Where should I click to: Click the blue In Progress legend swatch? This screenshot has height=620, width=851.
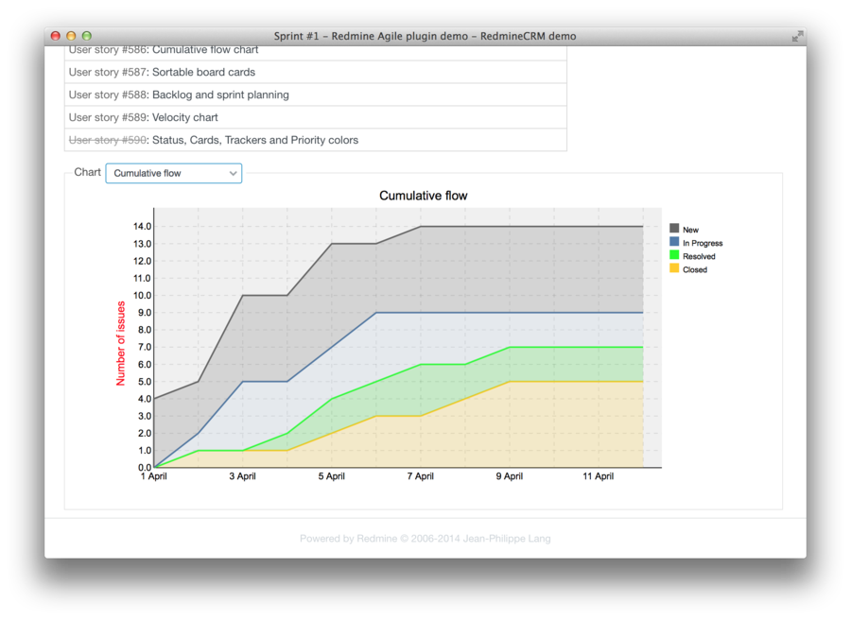(x=674, y=242)
